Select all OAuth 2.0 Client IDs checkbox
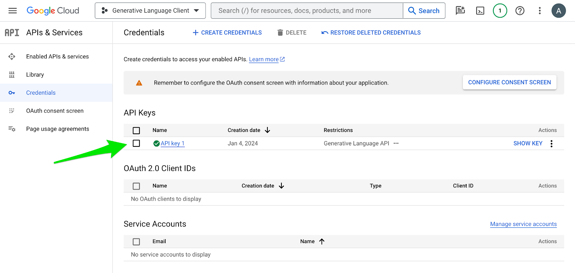The image size is (575, 273). [x=136, y=186]
